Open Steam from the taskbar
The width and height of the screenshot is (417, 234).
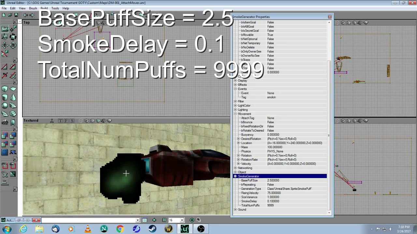152,229
